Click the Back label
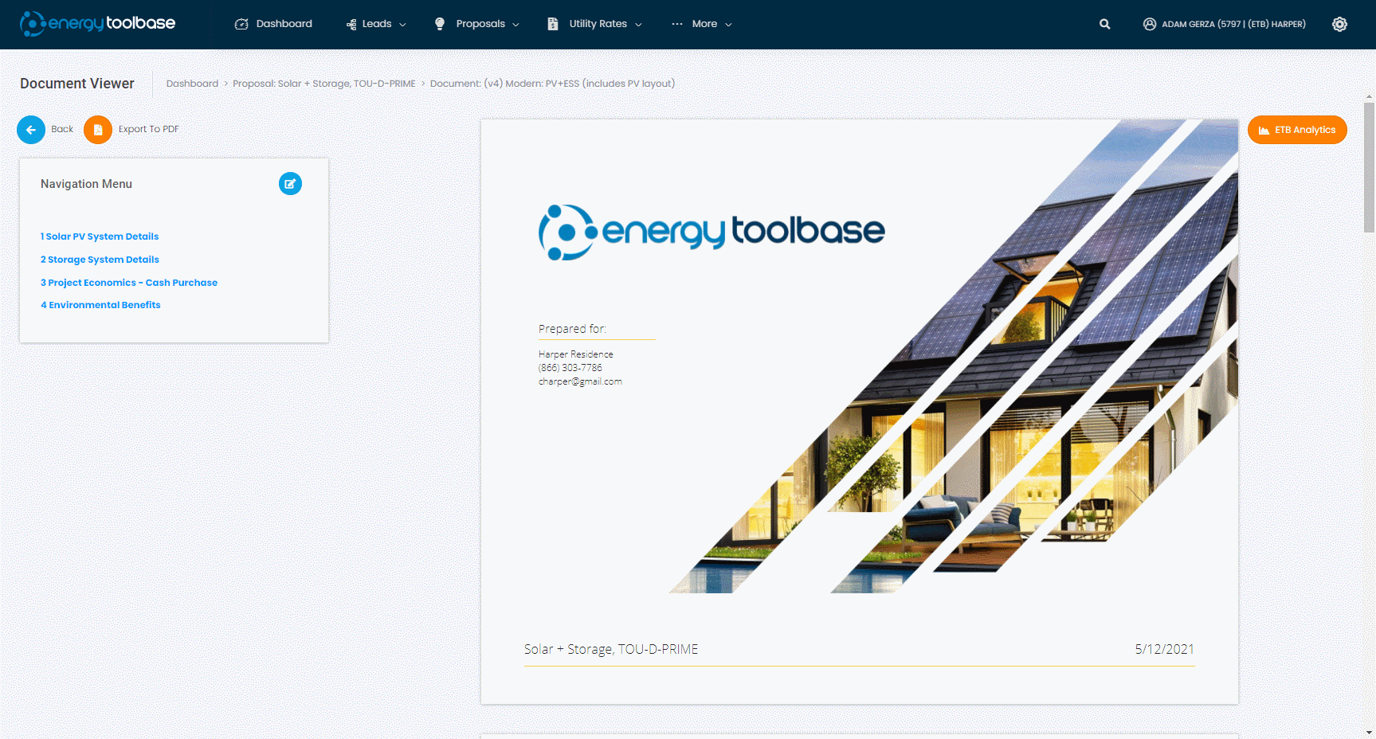This screenshot has height=739, width=1376. [62, 129]
